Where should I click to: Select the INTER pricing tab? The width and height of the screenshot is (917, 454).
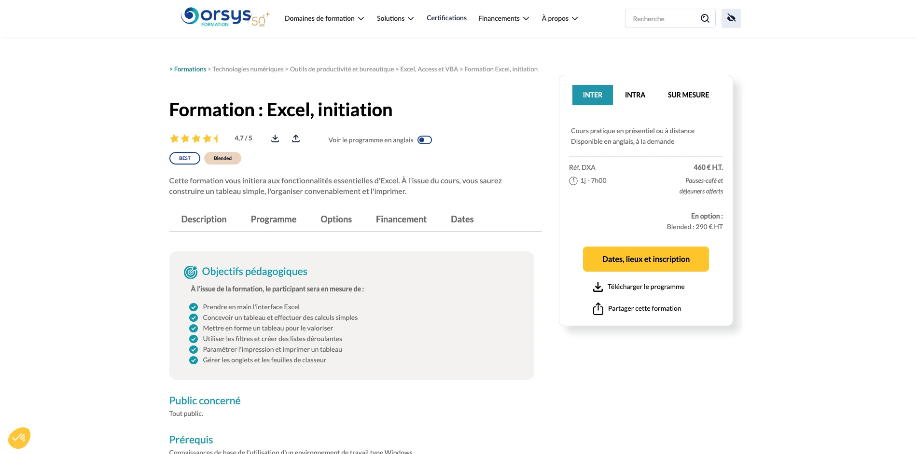(x=593, y=95)
